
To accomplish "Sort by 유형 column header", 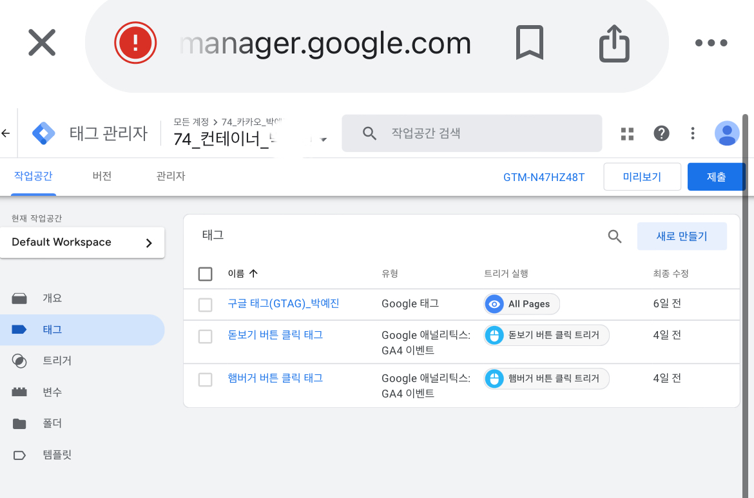I will 389,274.
